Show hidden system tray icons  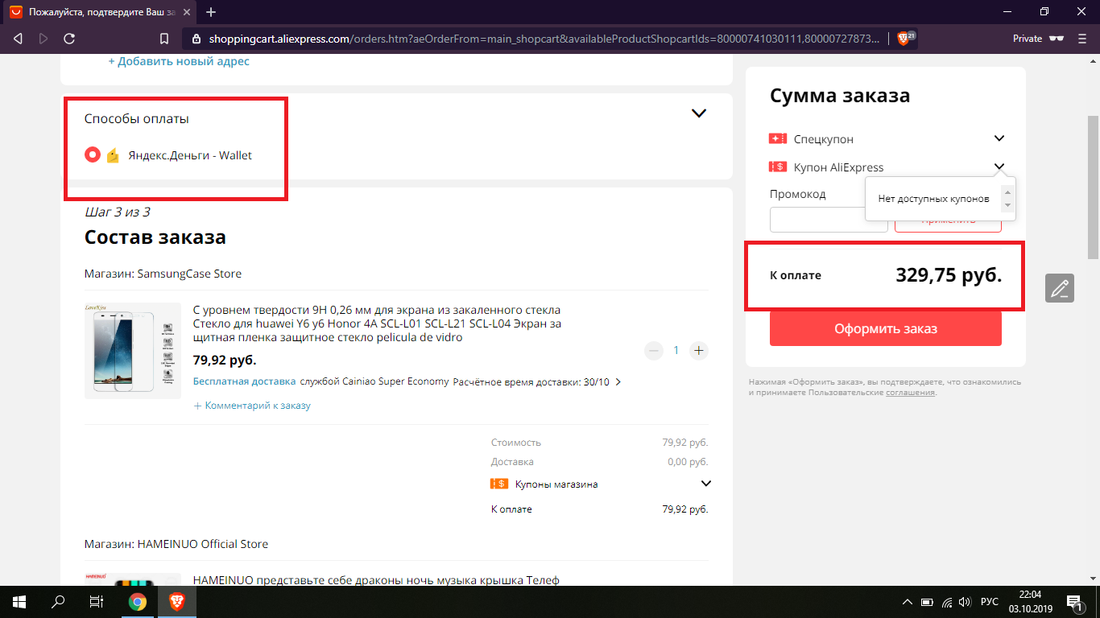(x=908, y=602)
